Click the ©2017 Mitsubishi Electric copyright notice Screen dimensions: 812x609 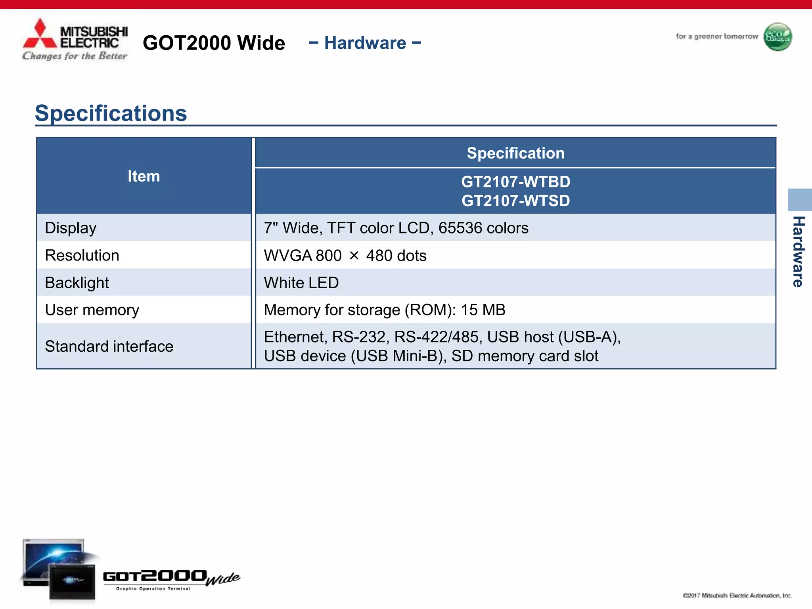click(x=737, y=596)
